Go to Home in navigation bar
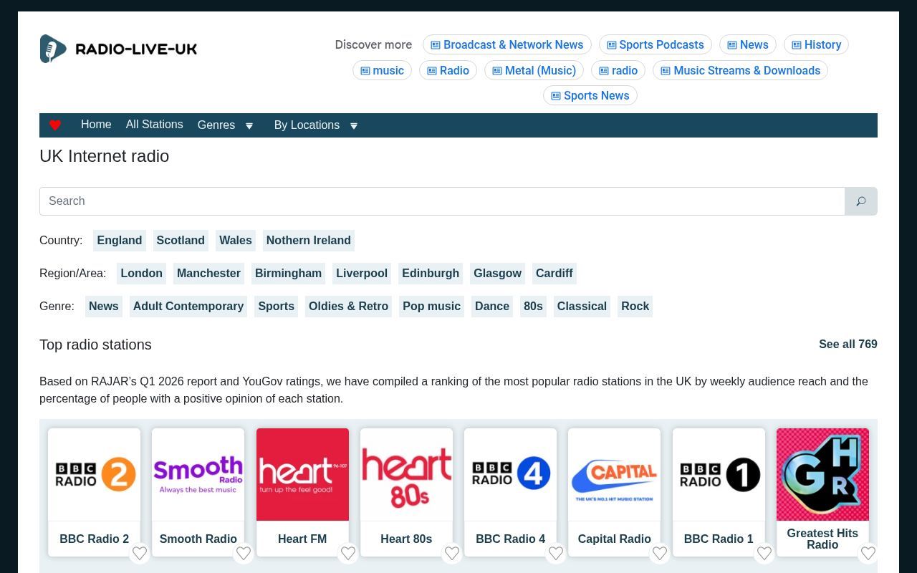 pyautogui.click(x=96, y=125)
